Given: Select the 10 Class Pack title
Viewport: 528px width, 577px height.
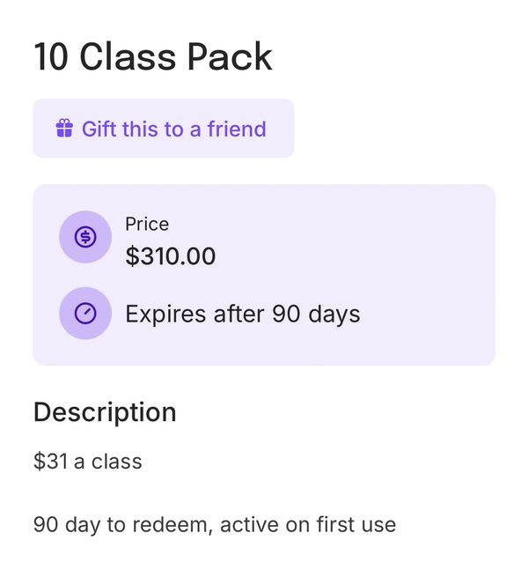Looking at the screenshot, I should 153,58.
